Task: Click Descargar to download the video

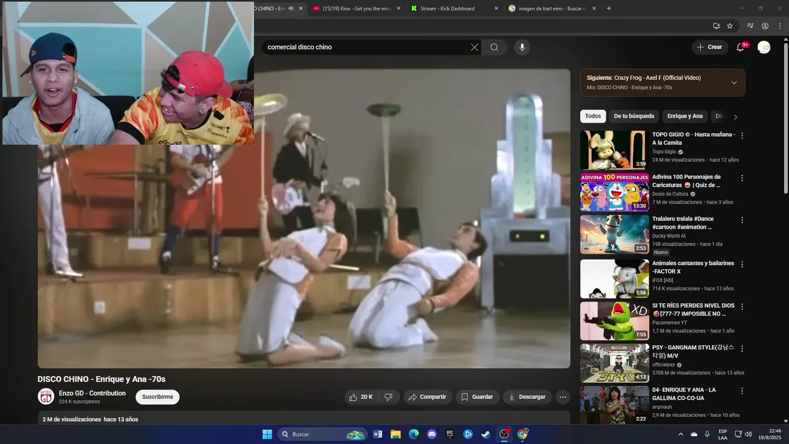Action: 527,397
